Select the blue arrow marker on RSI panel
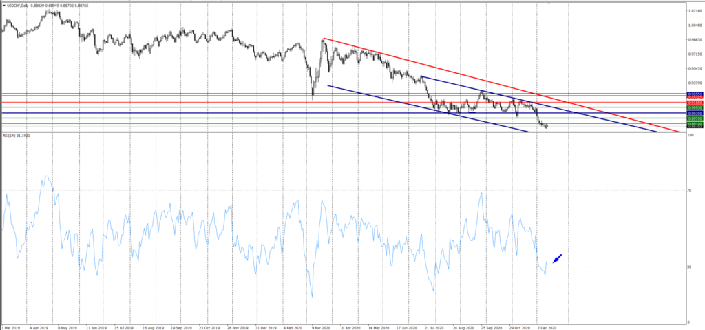The image size is (705, 330). (558, 258)
